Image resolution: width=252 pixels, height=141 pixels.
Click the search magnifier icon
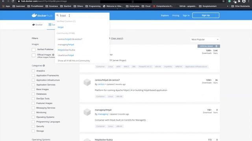point(57,15)
